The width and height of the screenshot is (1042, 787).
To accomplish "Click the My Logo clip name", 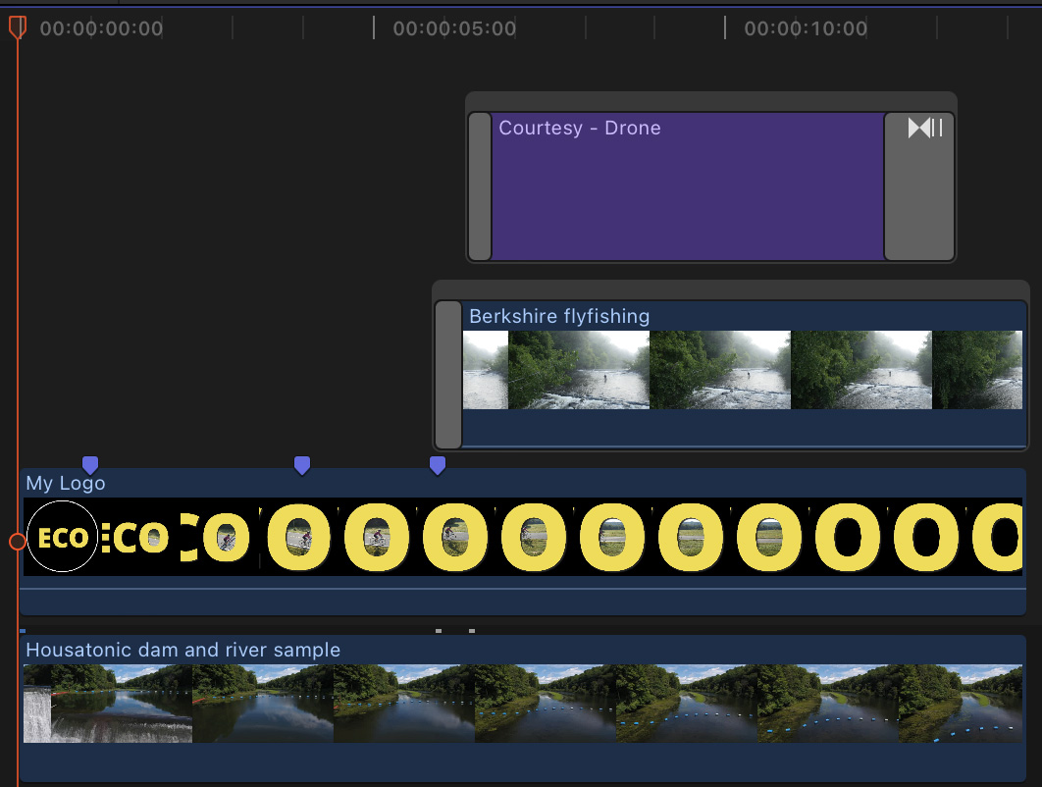I will [x=66, y=483].
